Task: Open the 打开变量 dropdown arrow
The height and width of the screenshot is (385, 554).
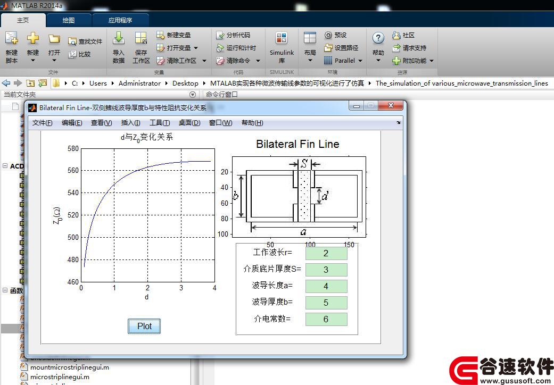Action: coord(196,48)
